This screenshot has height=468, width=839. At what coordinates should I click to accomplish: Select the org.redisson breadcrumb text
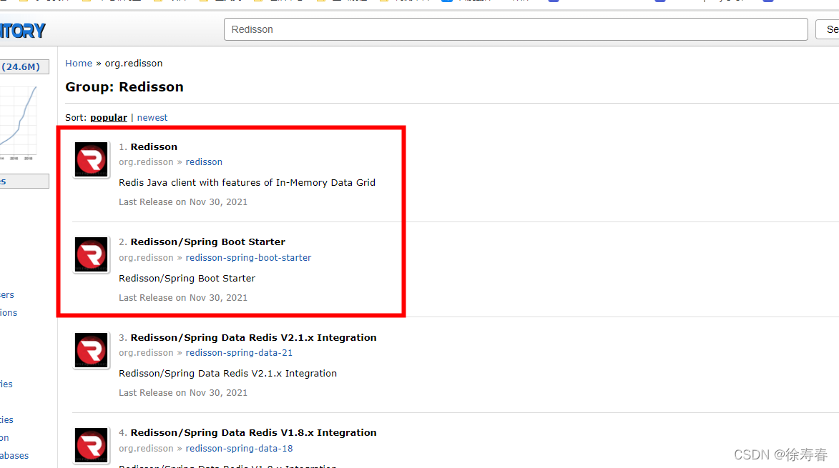[x=133, y=63]
